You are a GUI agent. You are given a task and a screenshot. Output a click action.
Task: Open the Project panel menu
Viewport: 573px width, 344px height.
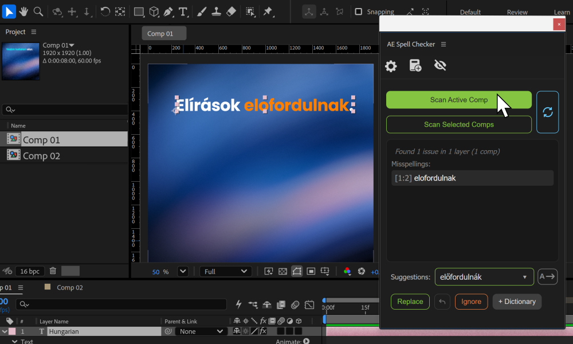click(34, 32)
